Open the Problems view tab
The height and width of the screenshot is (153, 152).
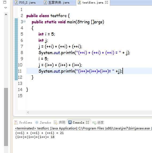point(23,122)
